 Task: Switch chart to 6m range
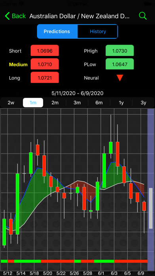pos(99,103)
